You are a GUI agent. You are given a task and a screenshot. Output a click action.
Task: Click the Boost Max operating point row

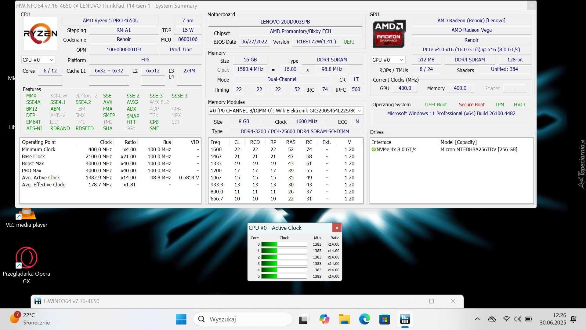110,163
